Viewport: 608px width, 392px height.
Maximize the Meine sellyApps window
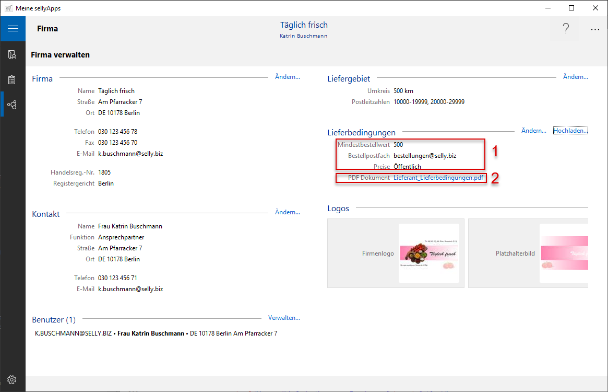(x=571, y=8)
